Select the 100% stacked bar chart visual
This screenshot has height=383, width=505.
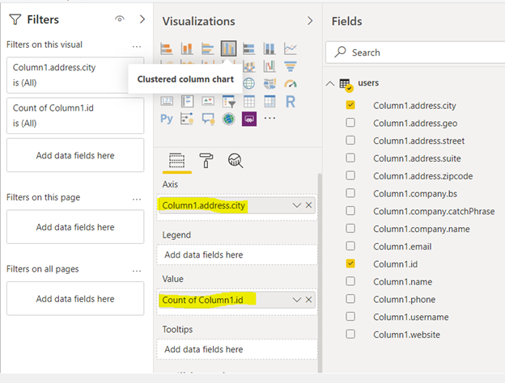[249, 48]
